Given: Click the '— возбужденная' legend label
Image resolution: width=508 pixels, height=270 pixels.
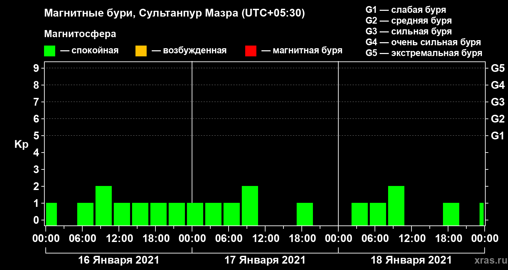Looking at the screenshot, I should point(189,51).
